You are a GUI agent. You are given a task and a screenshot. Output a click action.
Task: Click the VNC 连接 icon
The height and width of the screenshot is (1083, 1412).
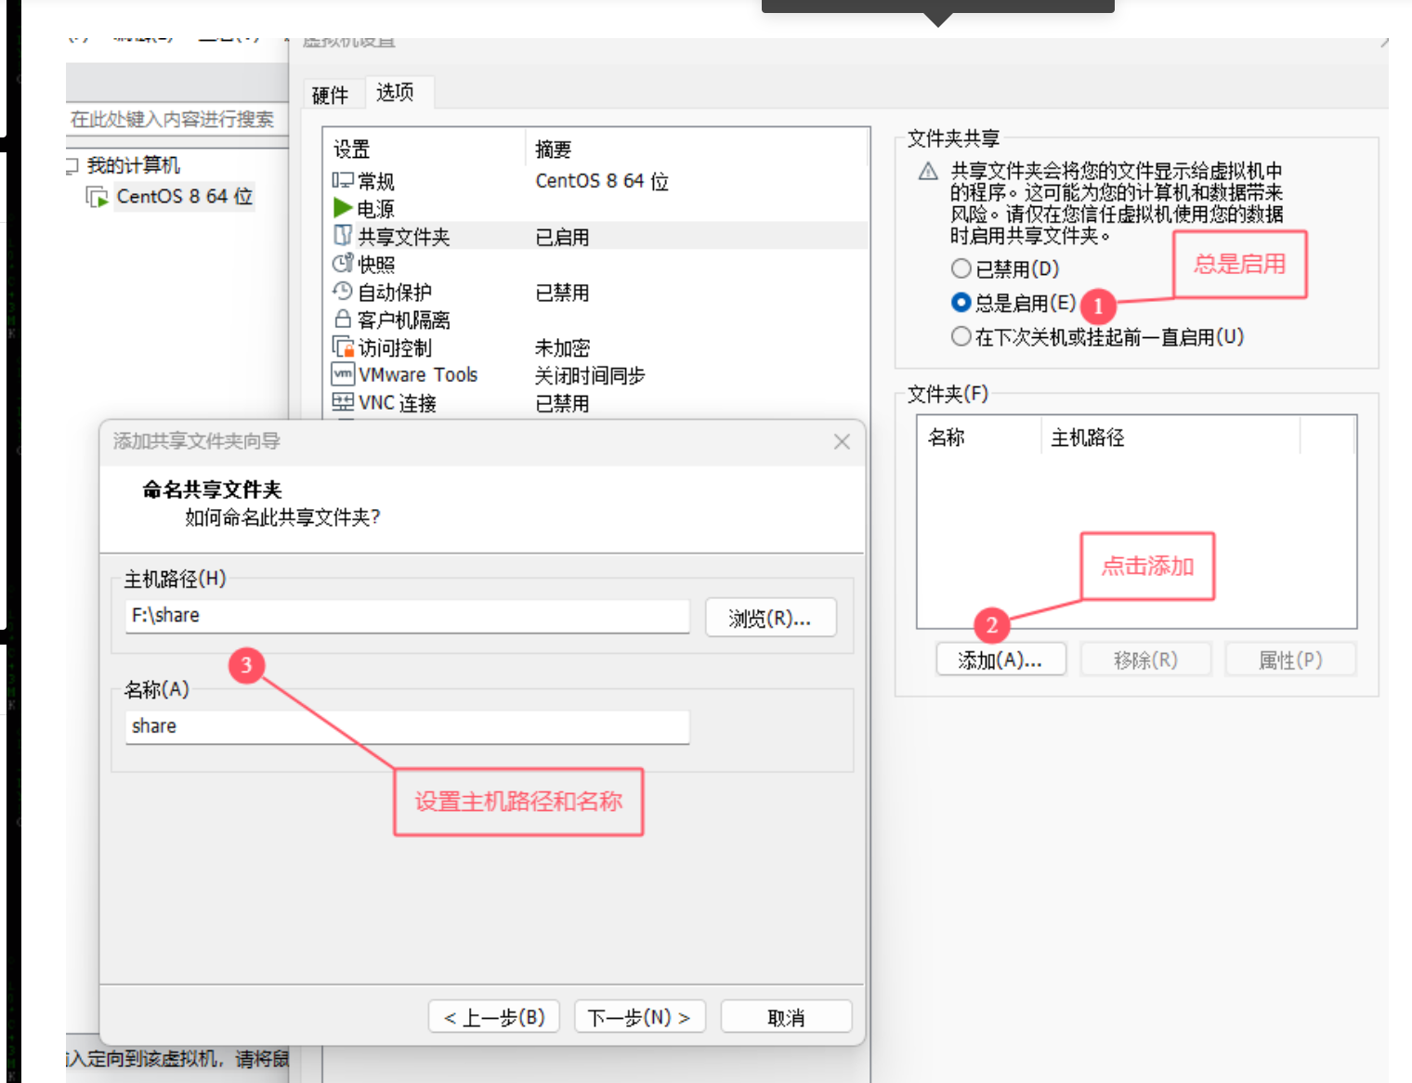pos(343,402)
